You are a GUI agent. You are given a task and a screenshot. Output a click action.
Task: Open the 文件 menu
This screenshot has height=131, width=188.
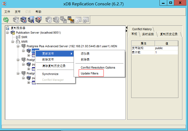(x=7, y=12)
